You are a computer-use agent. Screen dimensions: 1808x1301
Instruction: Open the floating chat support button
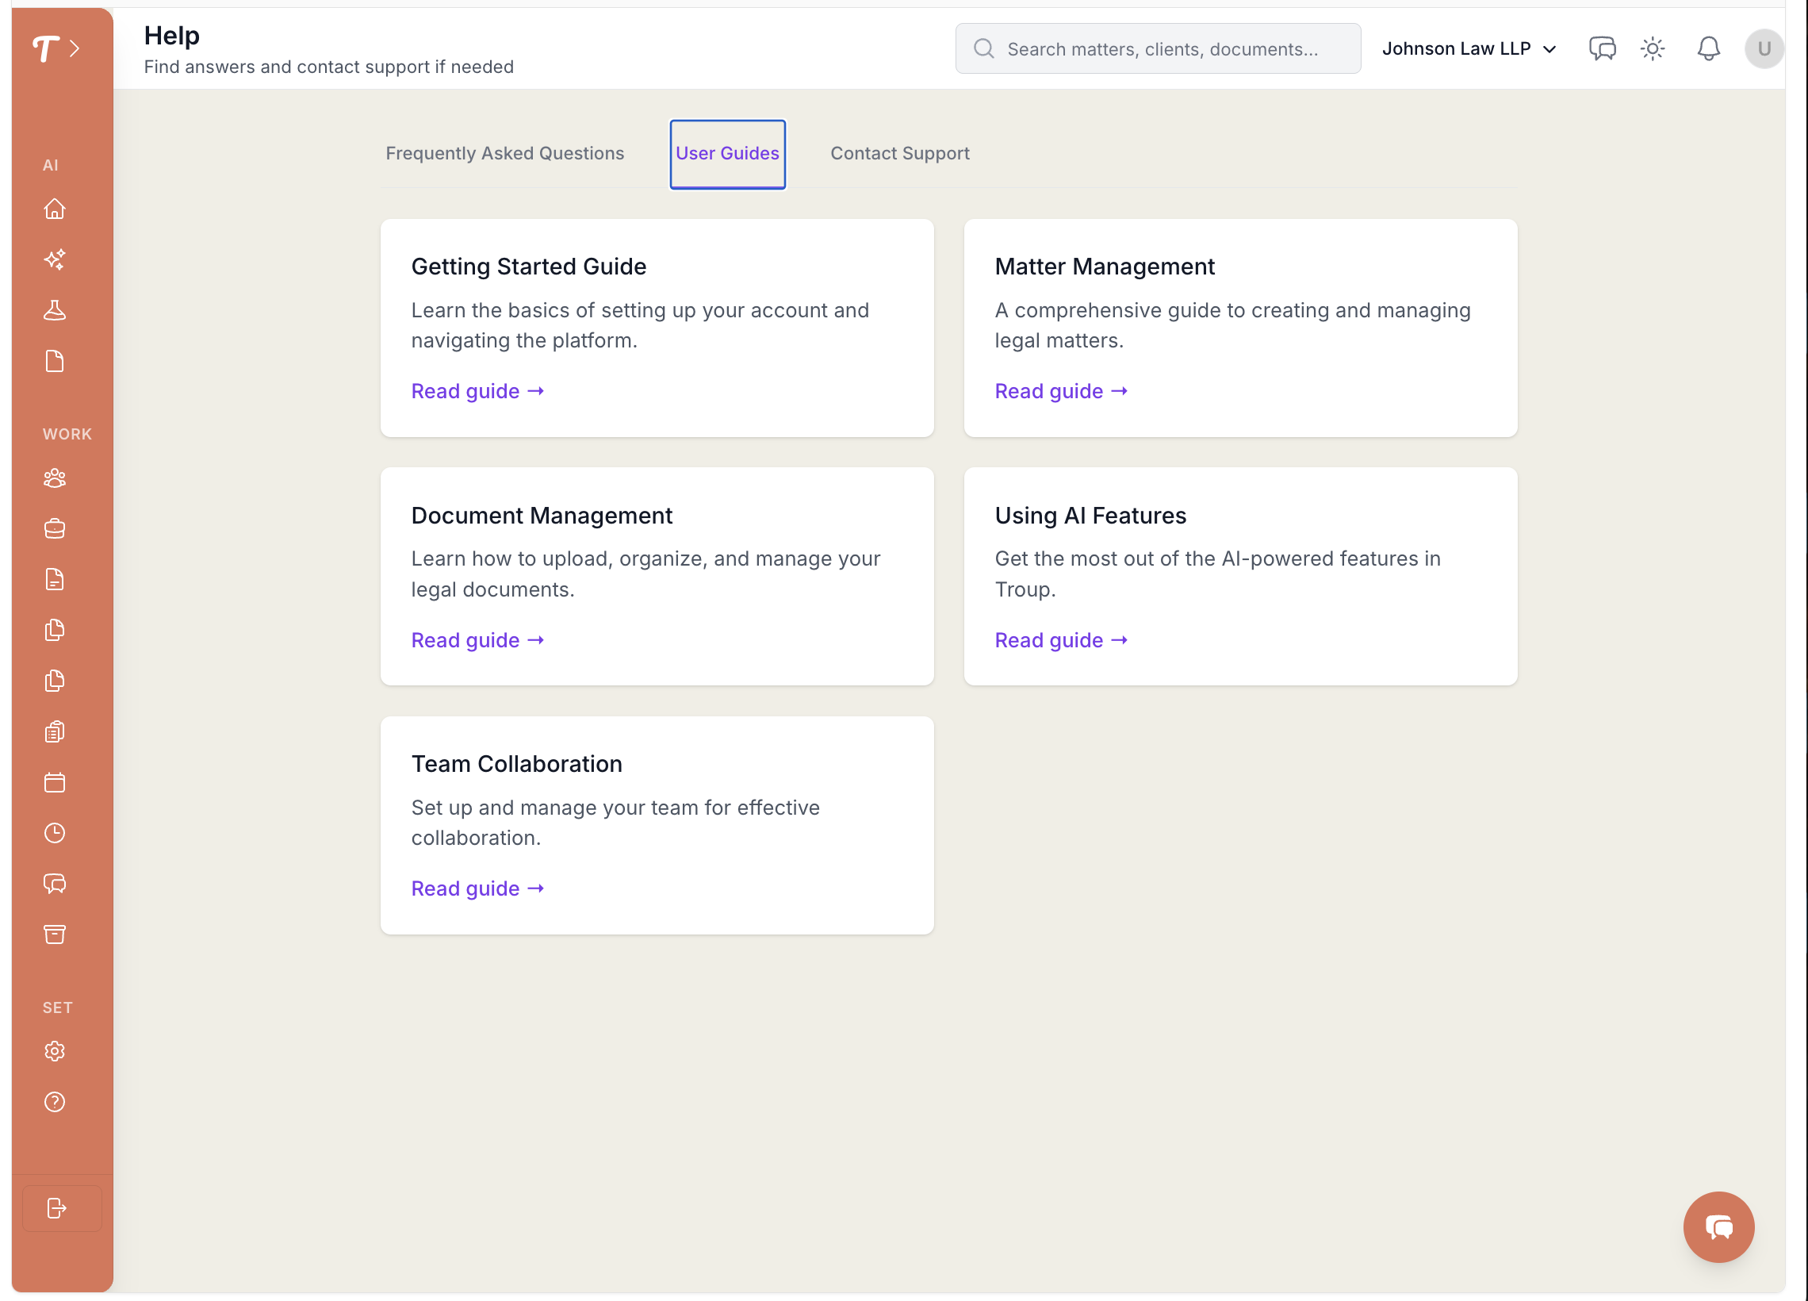1718,1226
